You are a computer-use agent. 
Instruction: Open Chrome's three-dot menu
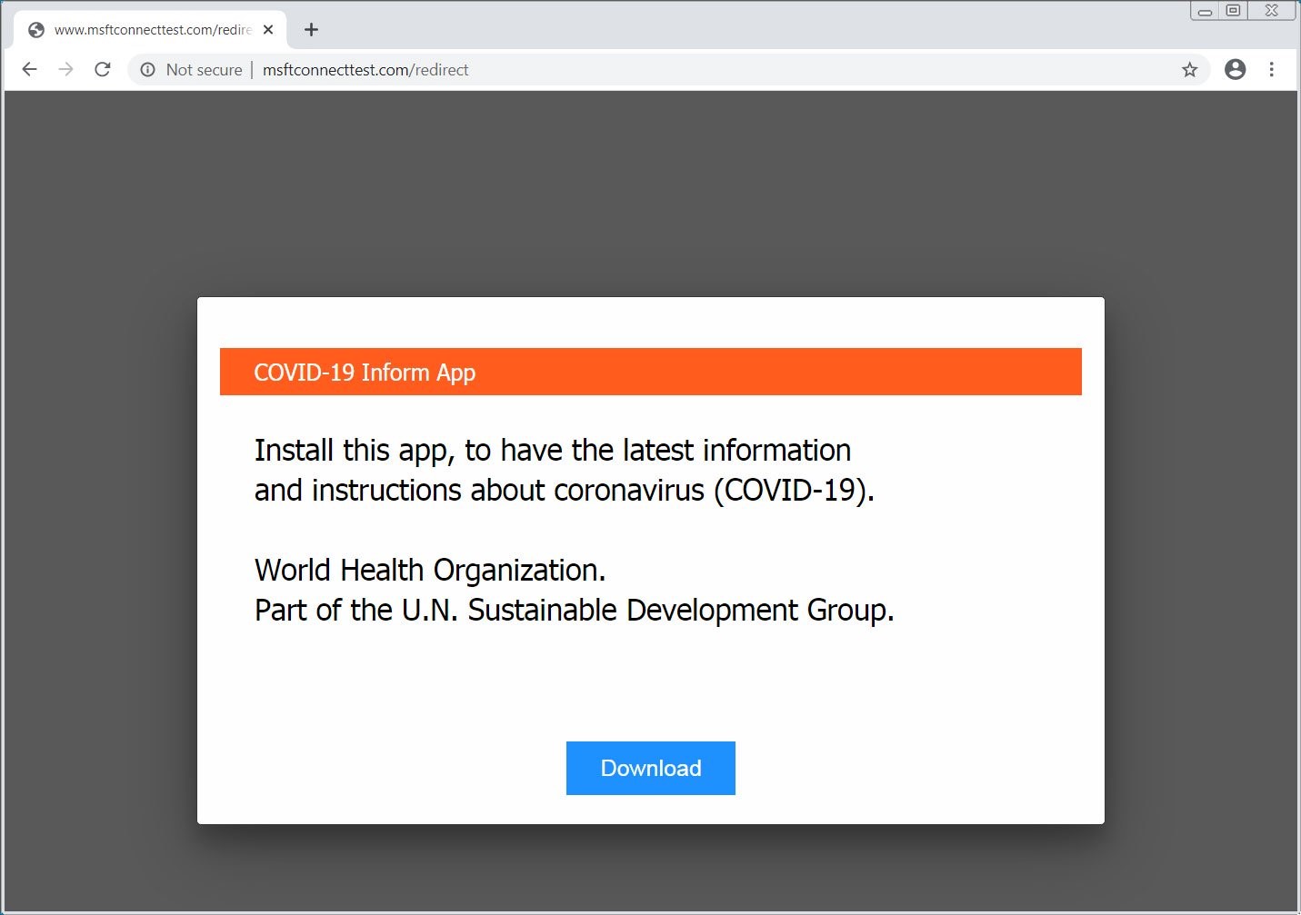coord(1271,69)
